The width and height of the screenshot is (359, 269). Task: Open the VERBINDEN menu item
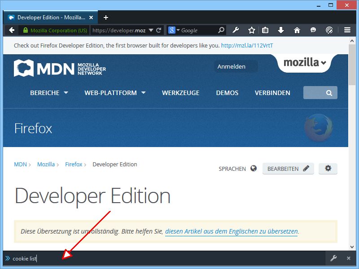[x=272, y=93]
